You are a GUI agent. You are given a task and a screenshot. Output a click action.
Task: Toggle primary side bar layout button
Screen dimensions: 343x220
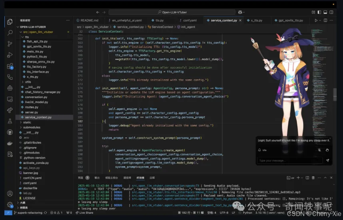[319, 12]
